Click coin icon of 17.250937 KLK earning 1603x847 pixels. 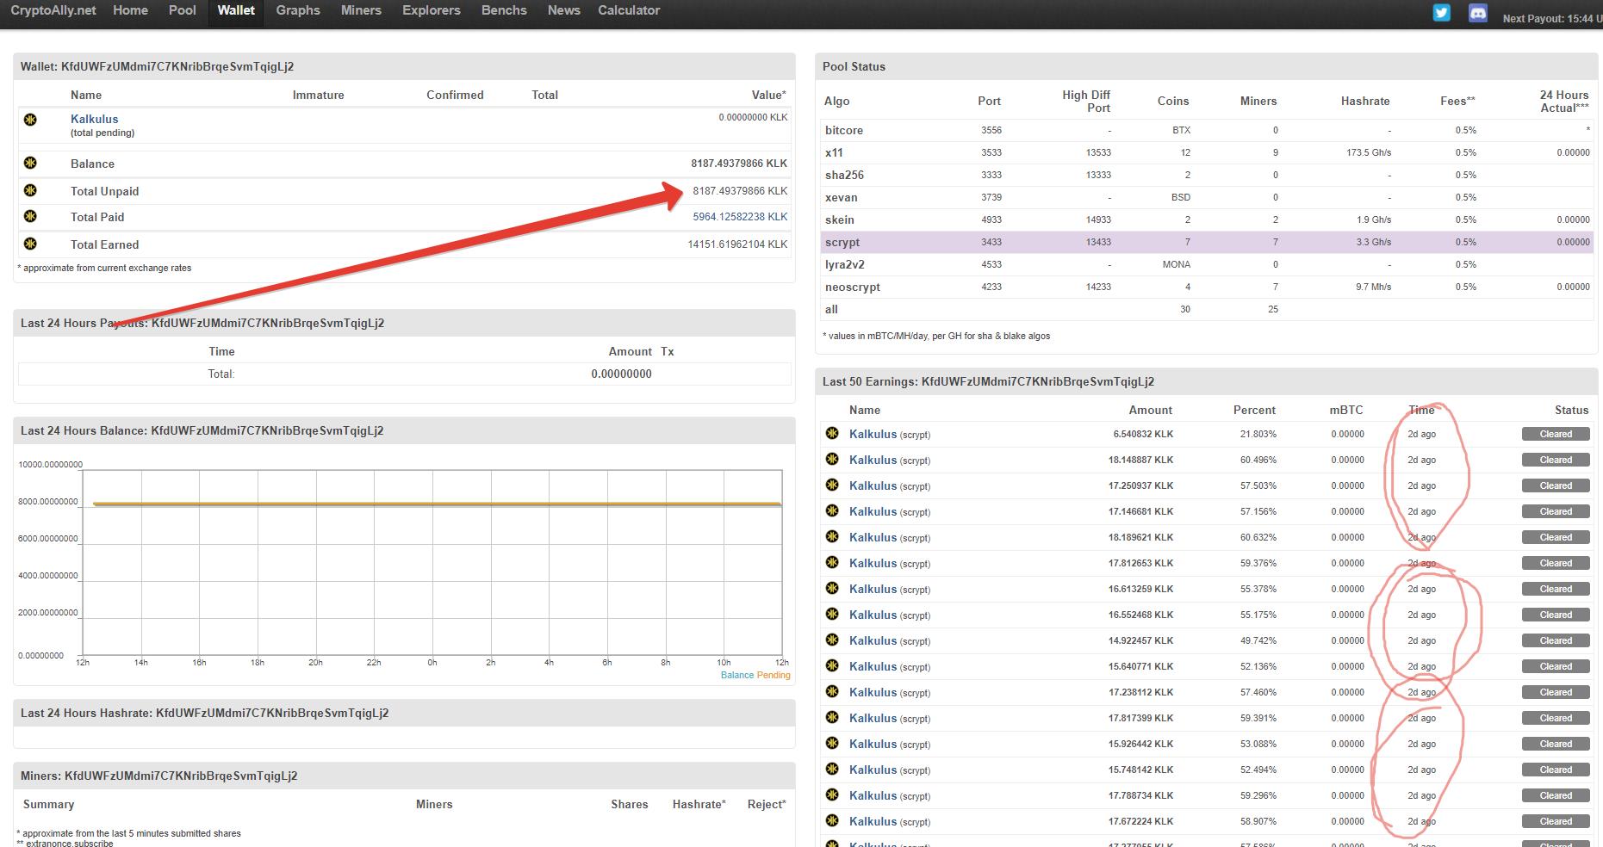click(832, 485)
